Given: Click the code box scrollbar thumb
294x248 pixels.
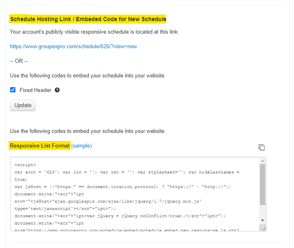Looking at the screenshot, I should point(262,184).
